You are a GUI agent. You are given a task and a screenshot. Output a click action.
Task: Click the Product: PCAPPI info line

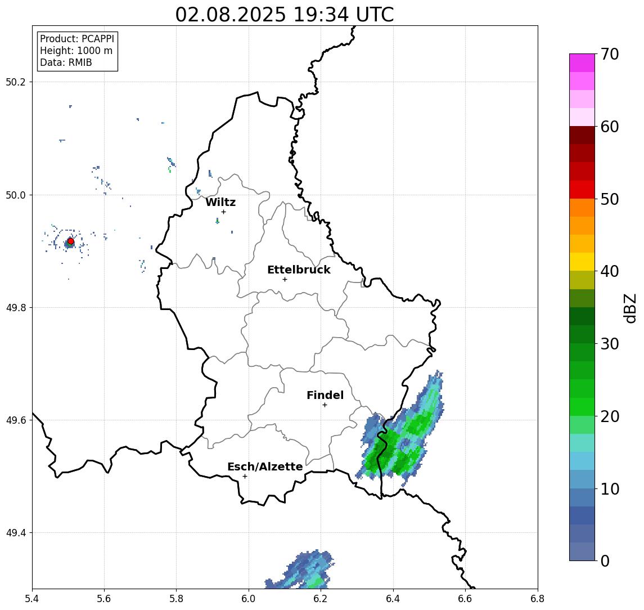[77, 39]
